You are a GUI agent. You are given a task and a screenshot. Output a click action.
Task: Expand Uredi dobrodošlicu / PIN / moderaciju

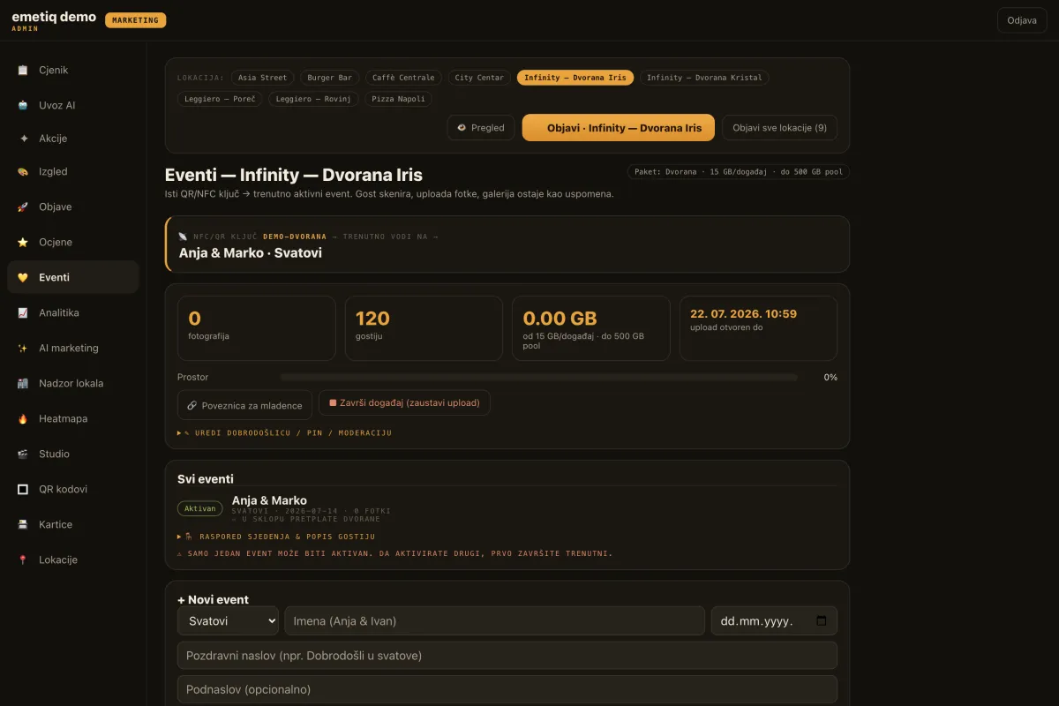(x=284, y=433)
